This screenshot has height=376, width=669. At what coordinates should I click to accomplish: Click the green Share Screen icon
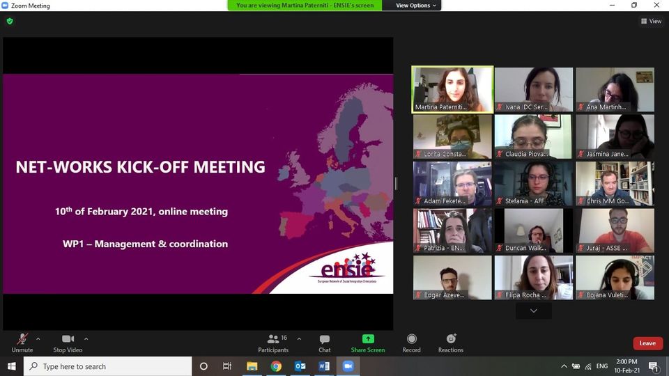click(x=367, y=339)
